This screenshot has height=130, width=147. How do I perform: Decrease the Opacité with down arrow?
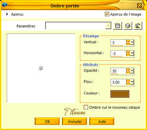[x=128, y=72]
